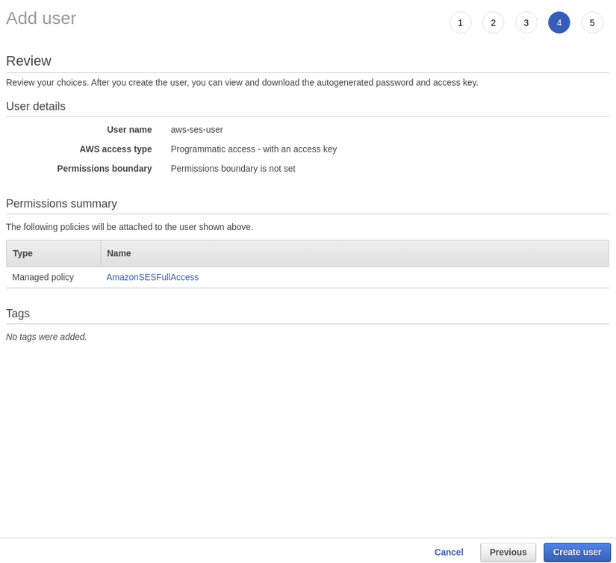The height and width of the screenshot is (563, 616).
Task: Select the Managed policy table cell
Action: [x=43, y=277]
